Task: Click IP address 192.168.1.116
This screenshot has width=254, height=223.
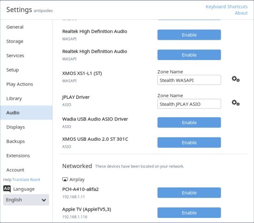Action: (75, 217)
